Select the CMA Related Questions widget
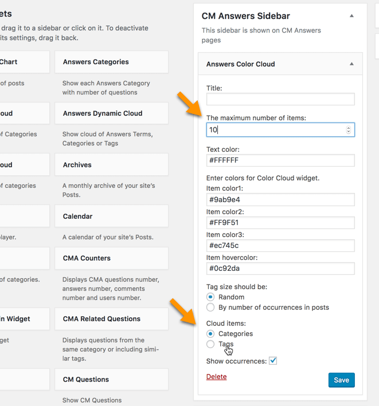 point(111,319)
